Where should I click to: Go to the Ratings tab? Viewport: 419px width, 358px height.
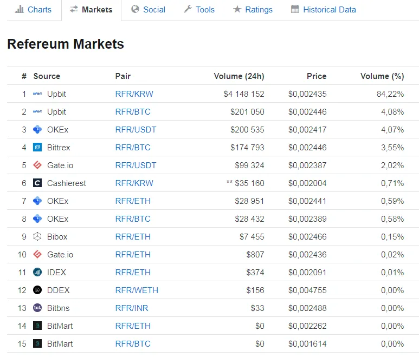pyautogui.click(x=253, y=10)
